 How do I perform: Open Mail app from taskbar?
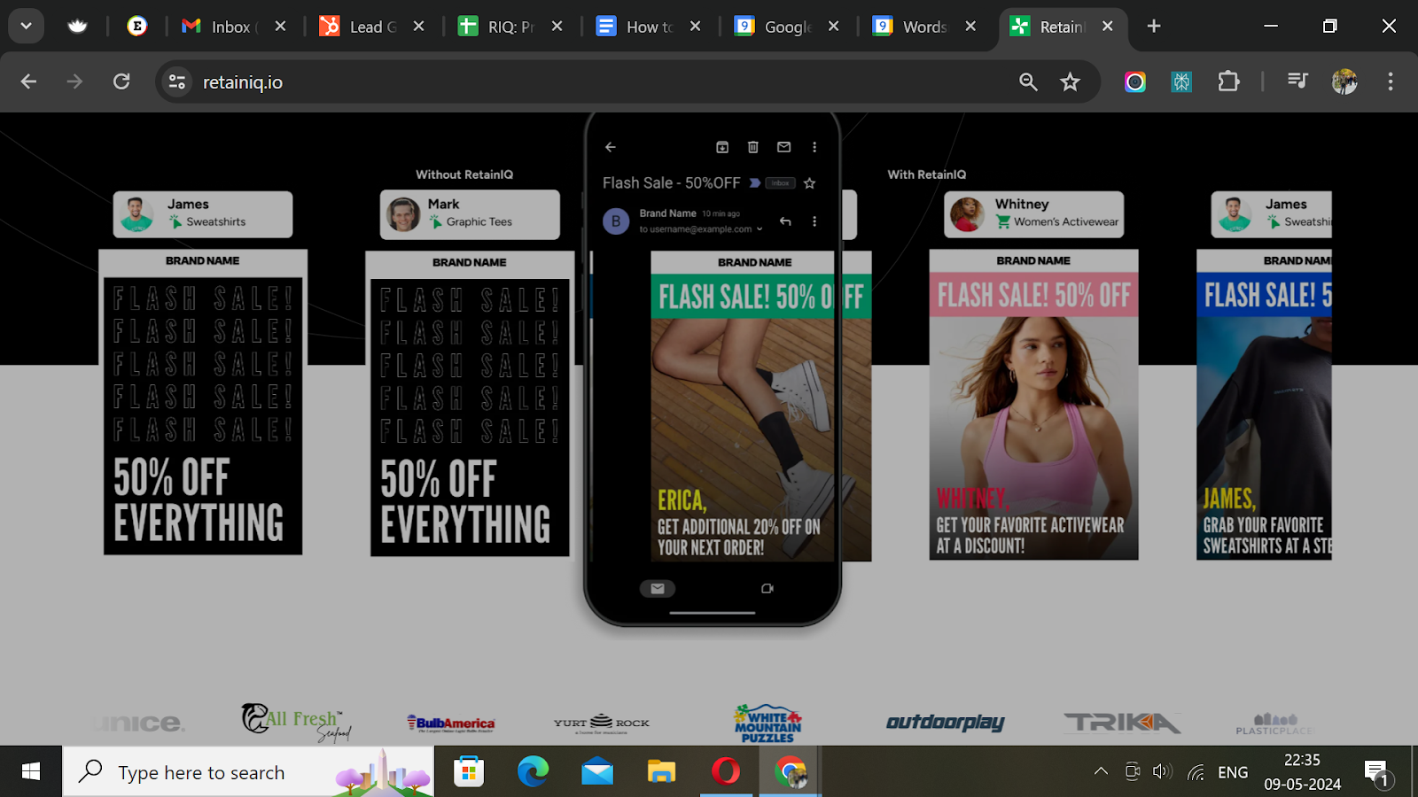click(597, 772)
